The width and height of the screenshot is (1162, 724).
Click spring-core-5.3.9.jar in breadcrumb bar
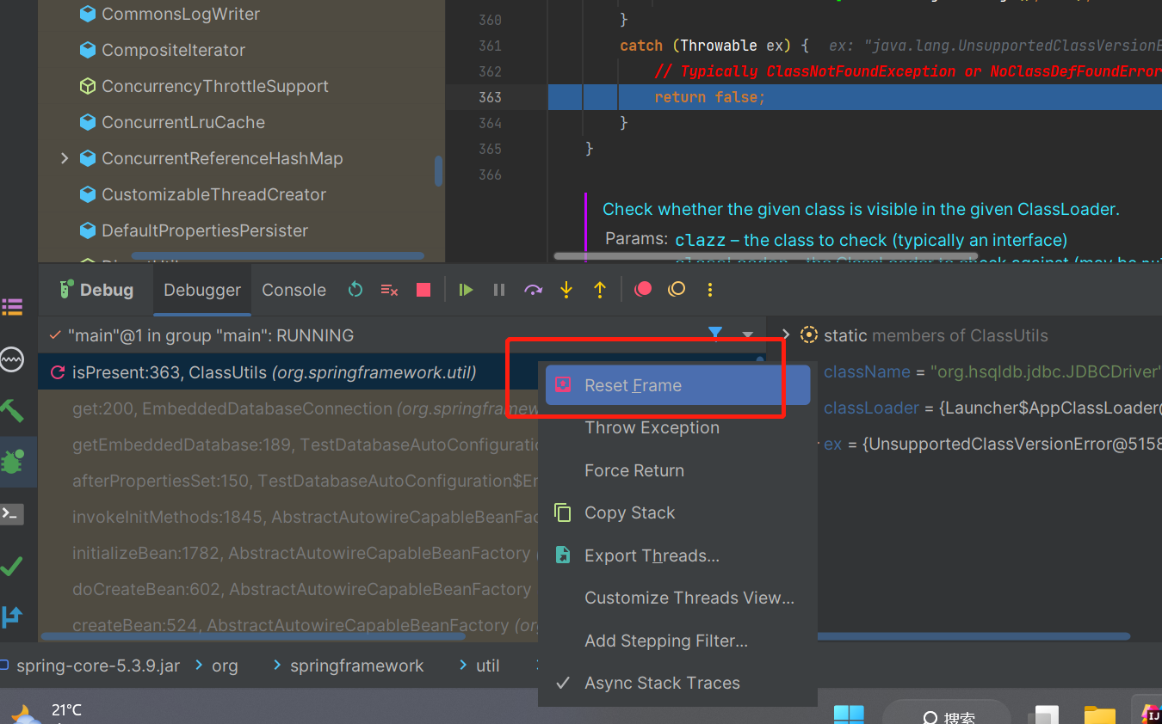pyautogui.click(x=97, y=666)
